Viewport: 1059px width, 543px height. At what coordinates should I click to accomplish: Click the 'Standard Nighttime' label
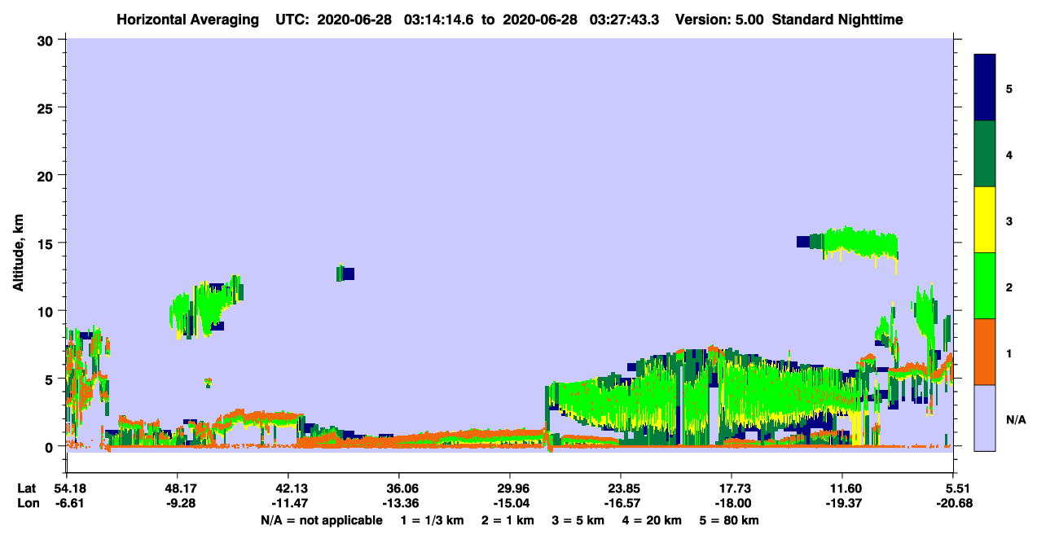click(837, 19)
